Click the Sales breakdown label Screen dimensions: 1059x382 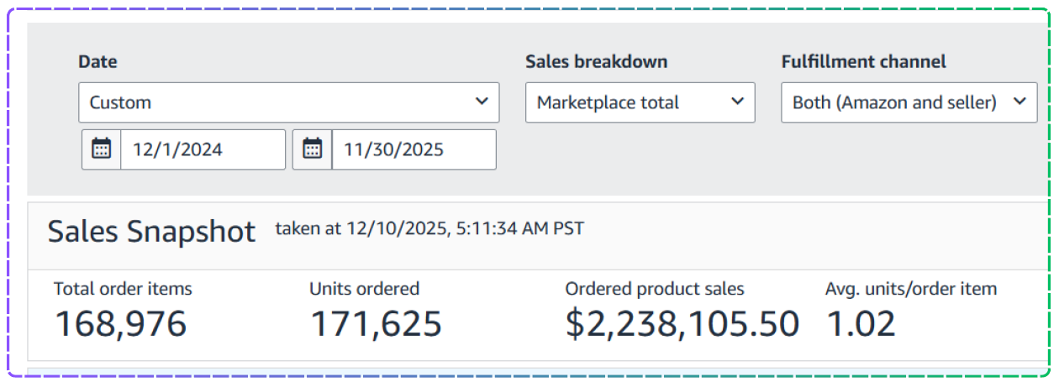pyautogui.click(x=596, y=61)
